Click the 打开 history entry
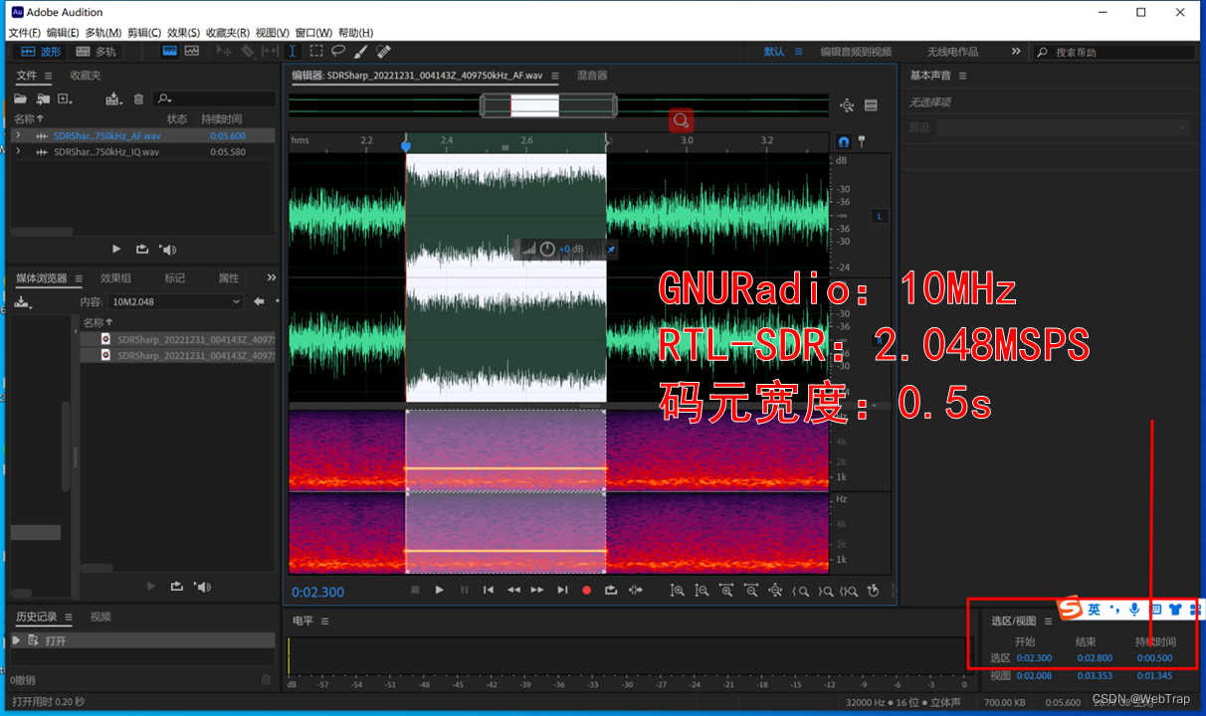 [x=141, y=640]
